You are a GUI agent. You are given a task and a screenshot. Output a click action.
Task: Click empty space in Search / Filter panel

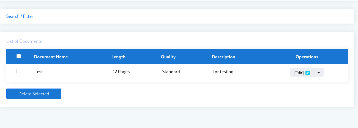pos(193,16)
